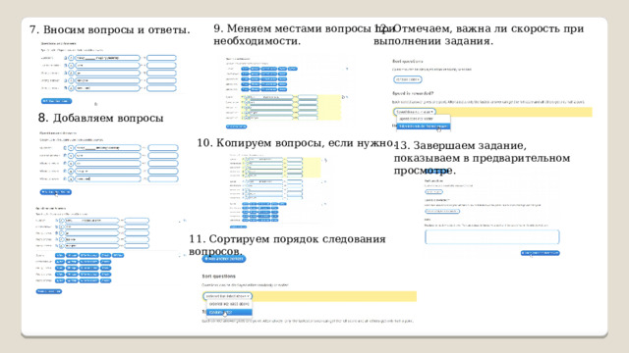The height and width of the screenshot is (353, 629).
Task: Click blue button below bottom-left tag rows
Action: coord(49,291)
